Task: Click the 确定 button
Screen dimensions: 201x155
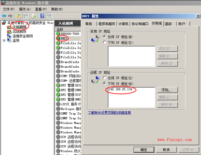Action: click(x=144, y=149)
